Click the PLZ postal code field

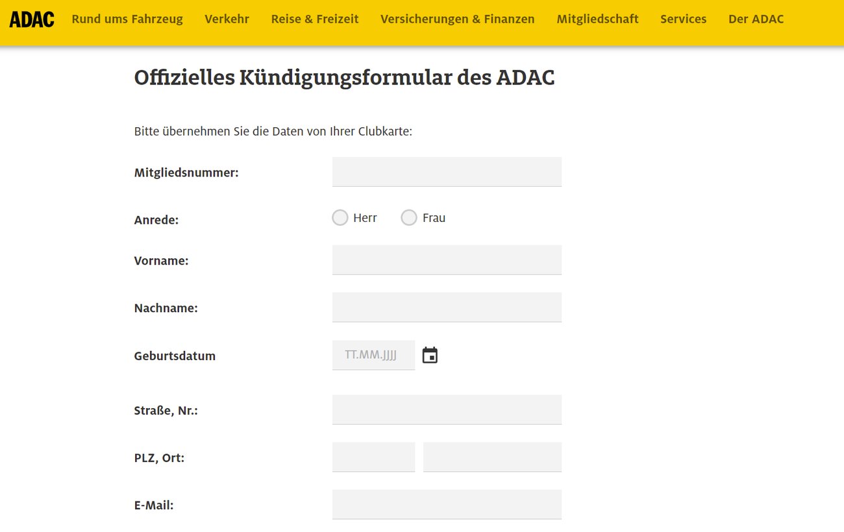(x=373, y=457)
